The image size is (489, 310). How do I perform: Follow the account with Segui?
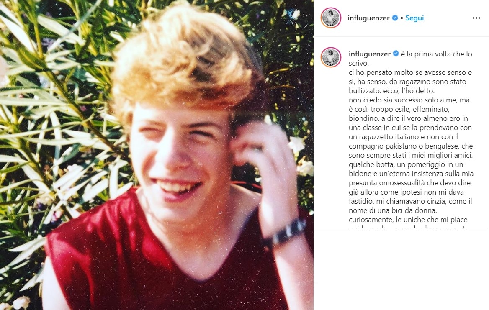click(414, 18)
